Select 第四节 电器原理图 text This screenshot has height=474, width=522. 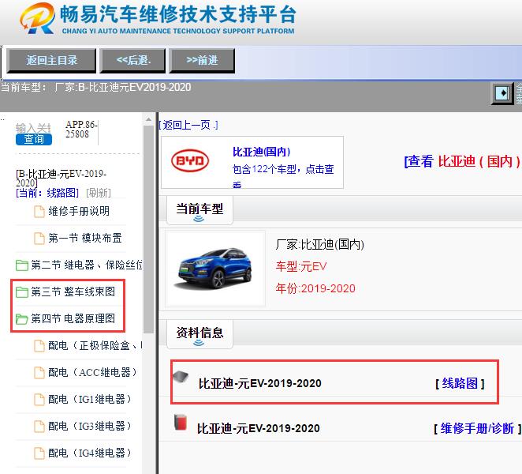click(x=73, y=319)
